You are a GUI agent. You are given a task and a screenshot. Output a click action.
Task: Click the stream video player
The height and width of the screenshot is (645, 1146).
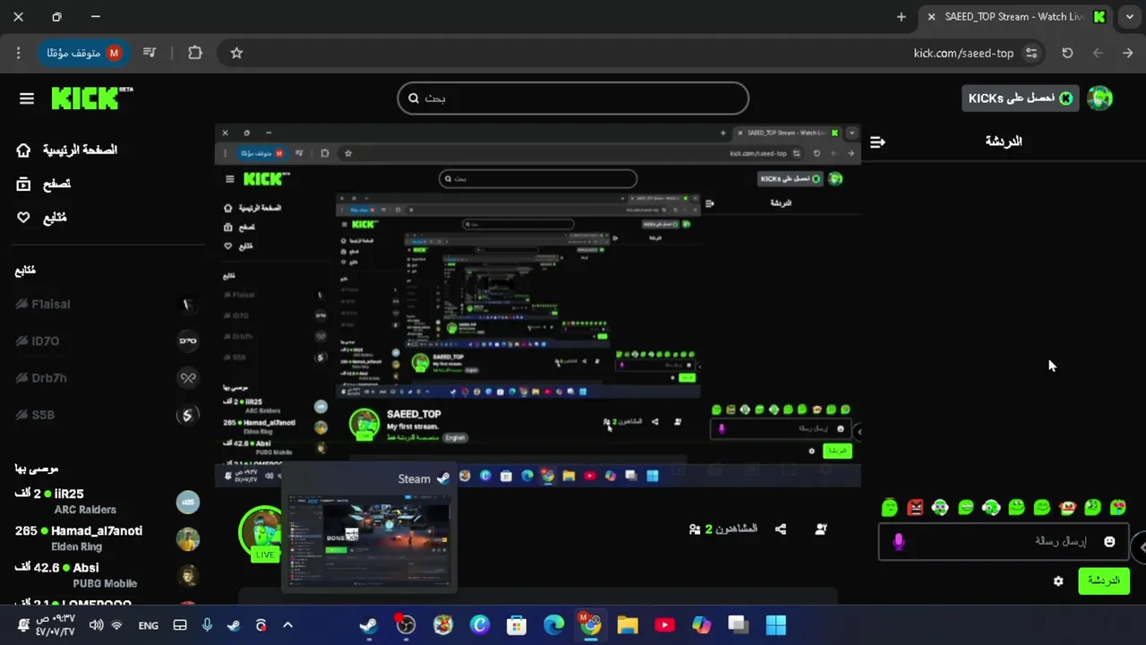click(537, 305)
